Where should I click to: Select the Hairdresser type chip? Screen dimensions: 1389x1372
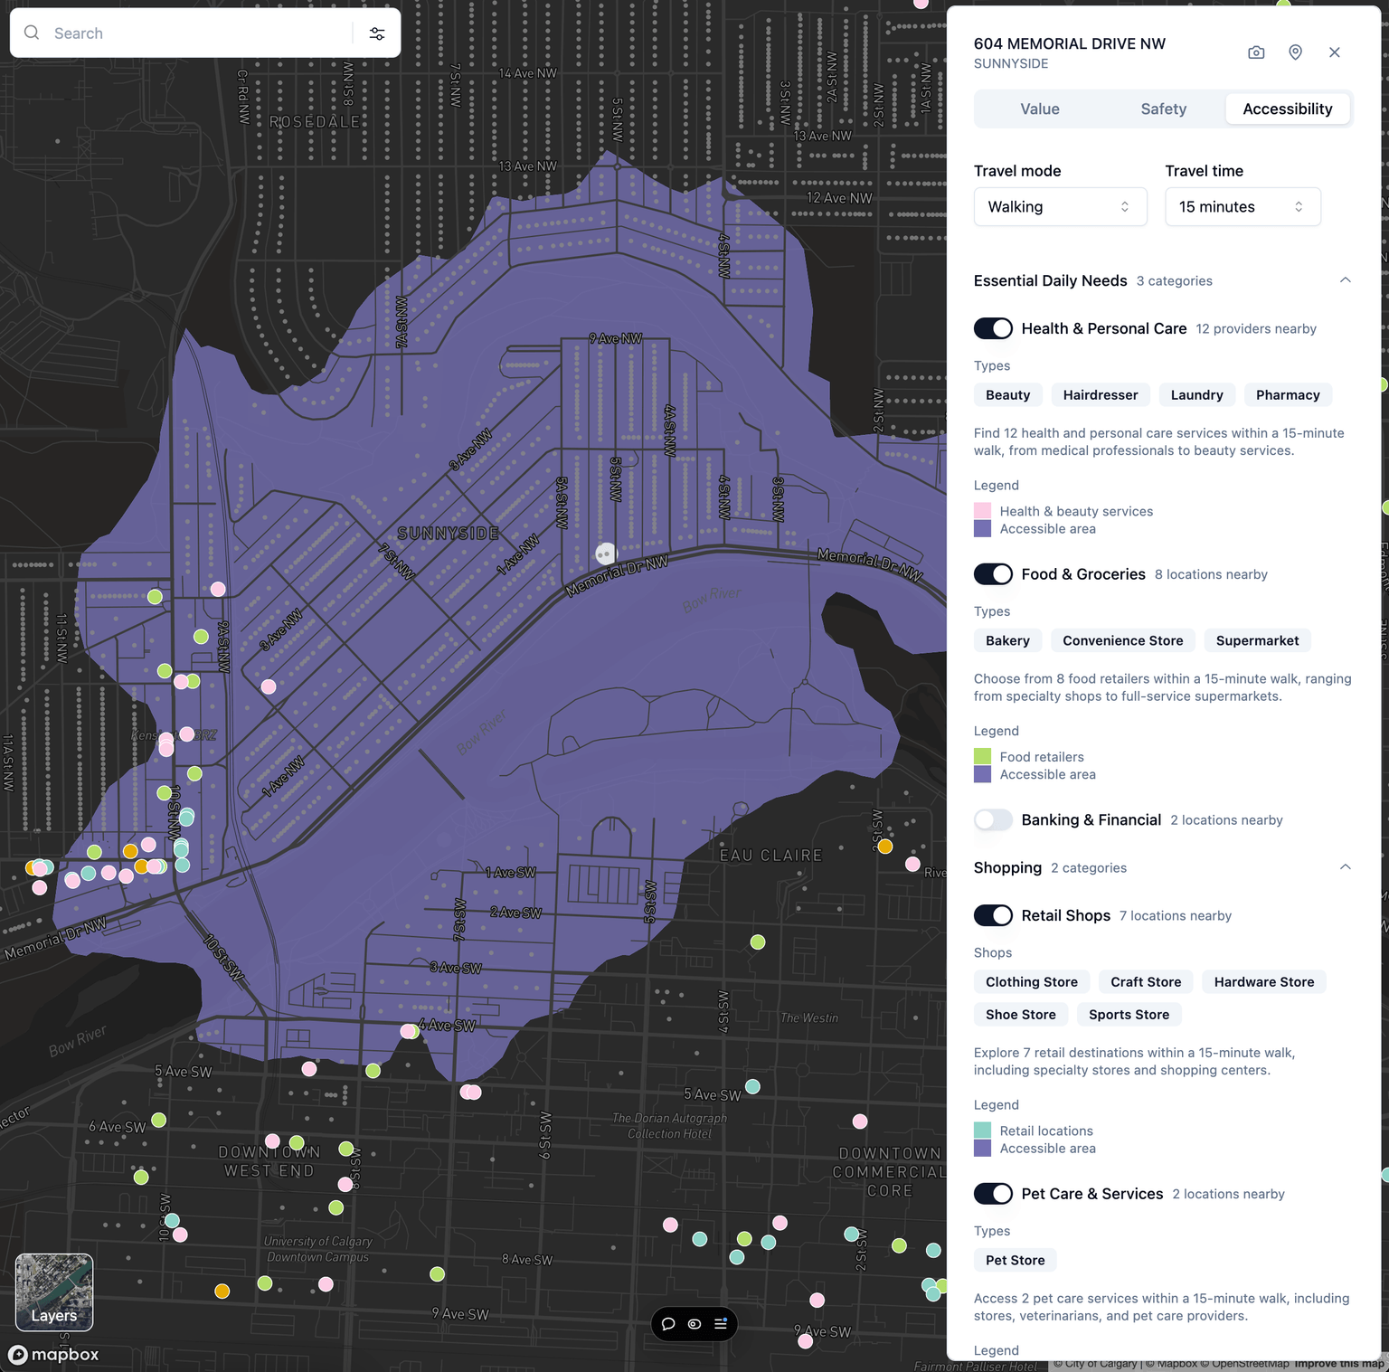coord(1101,395)
